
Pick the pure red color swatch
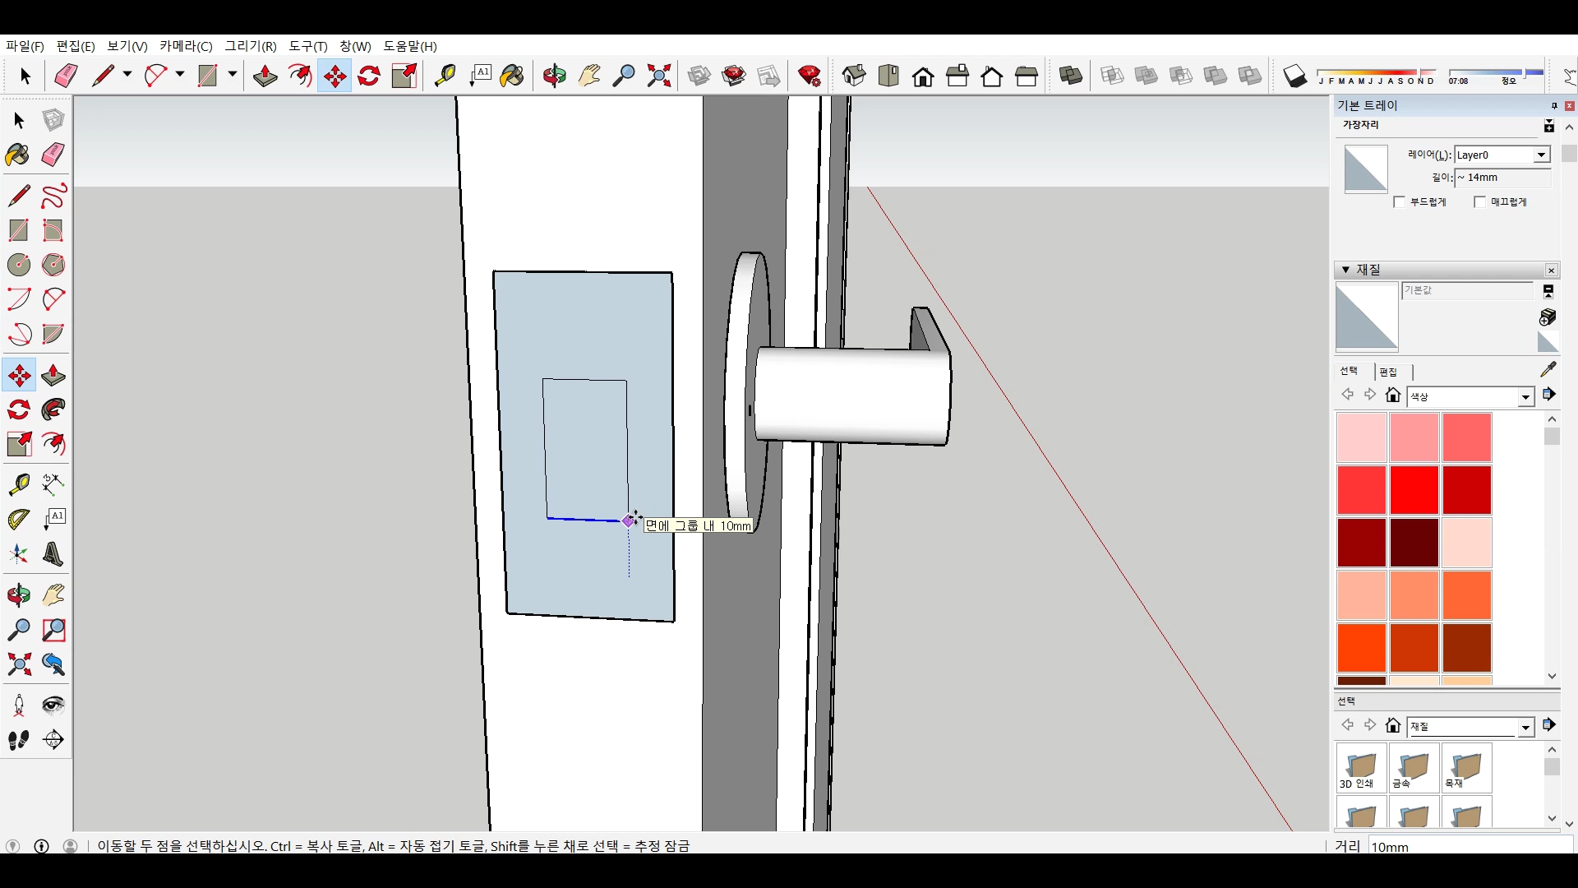coord(1414,490)
